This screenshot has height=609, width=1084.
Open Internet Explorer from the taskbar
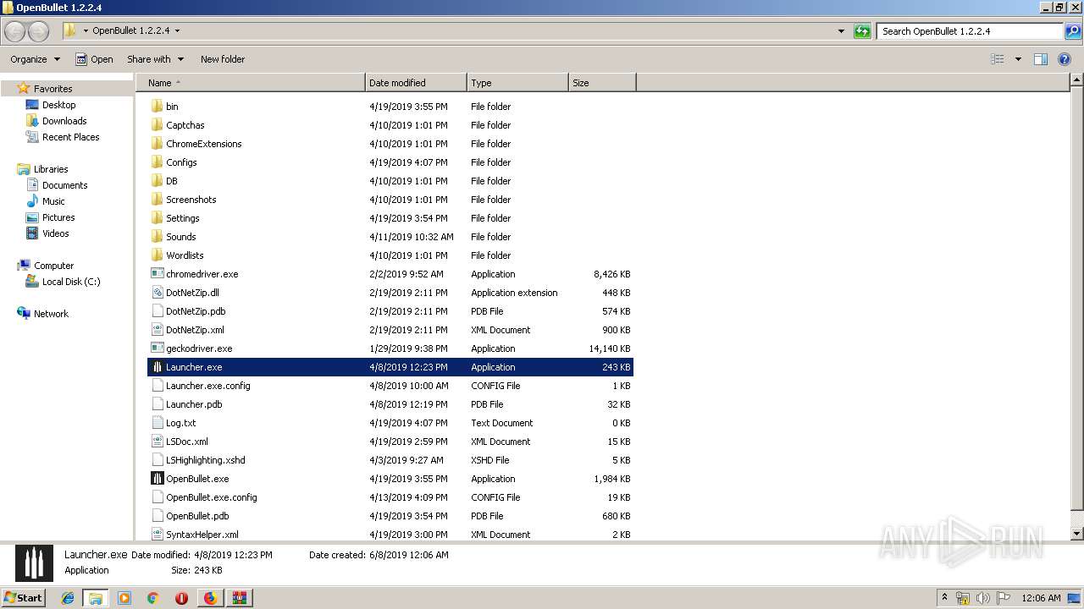click(x=68, y=598)
